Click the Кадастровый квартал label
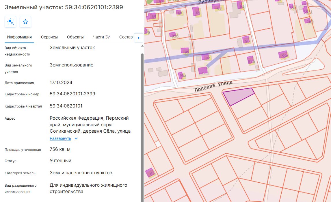Screen dimensions: 331x202 (x=23, y=106)
